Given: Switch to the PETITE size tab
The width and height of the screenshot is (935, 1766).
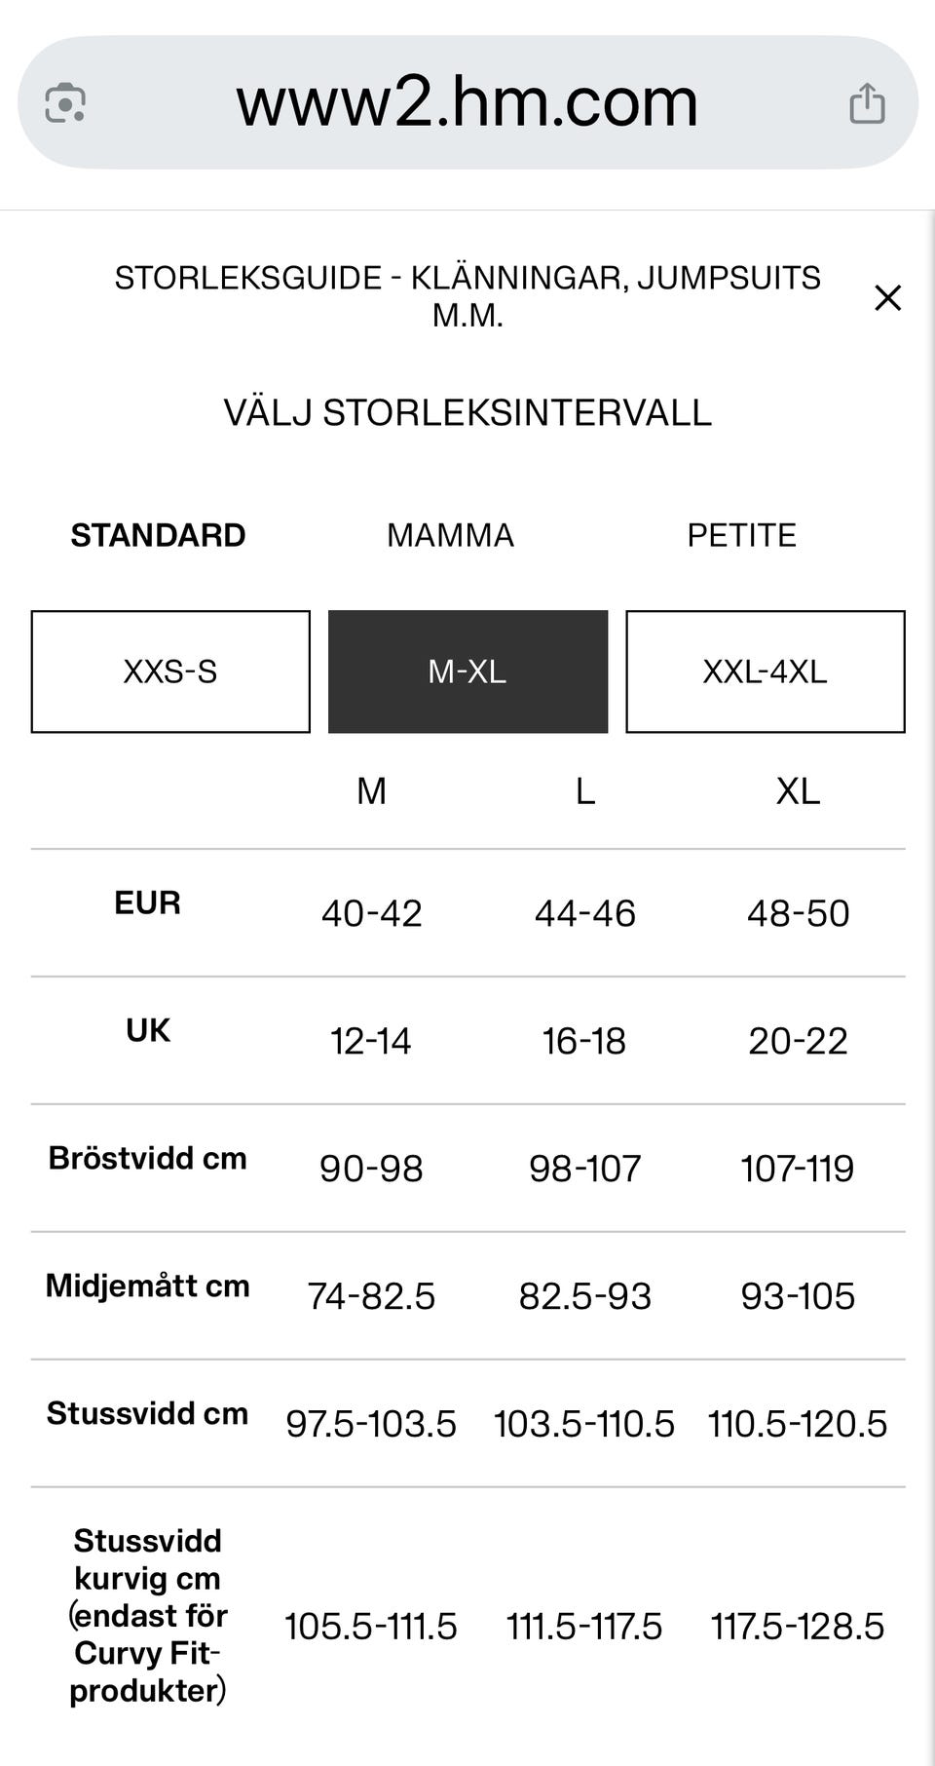Looking at the screenshot, I should (741, 535).
